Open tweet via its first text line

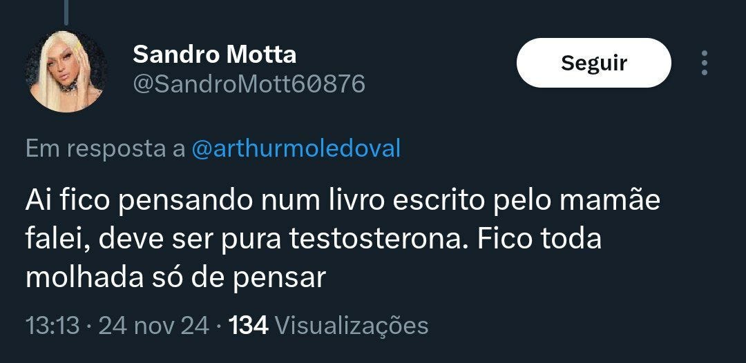coord(343,201)
